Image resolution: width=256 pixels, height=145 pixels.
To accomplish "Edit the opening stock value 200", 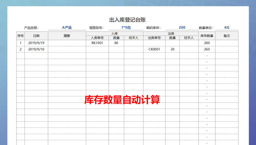I will coord(182,28).
